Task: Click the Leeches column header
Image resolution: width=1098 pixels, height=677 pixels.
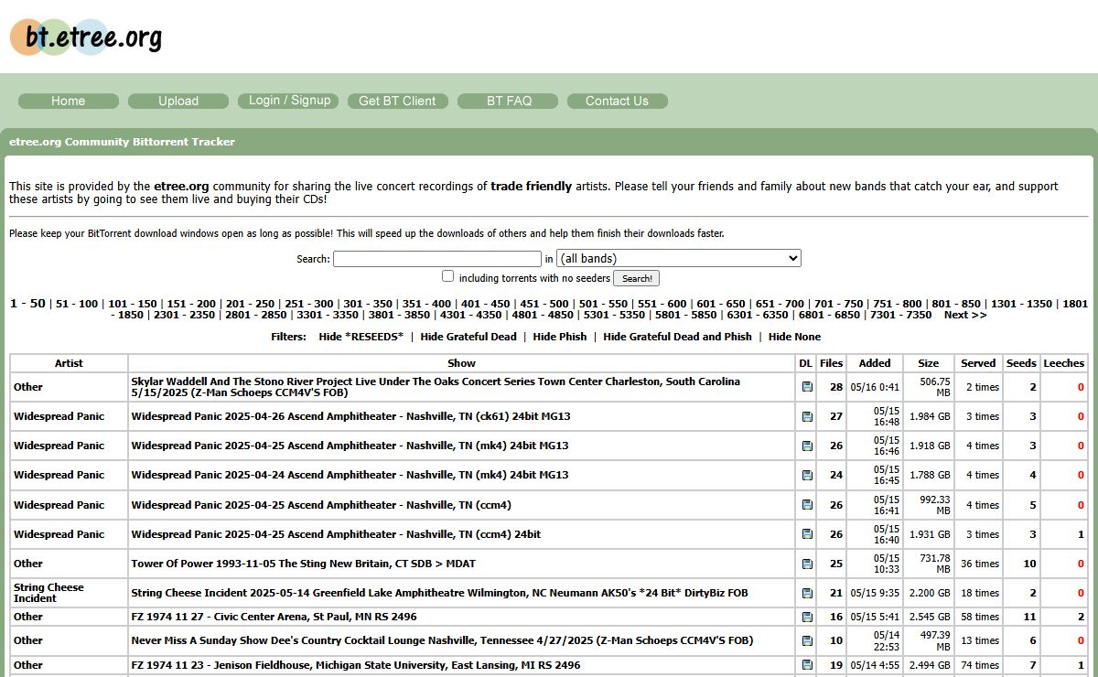Action: 1064,363
